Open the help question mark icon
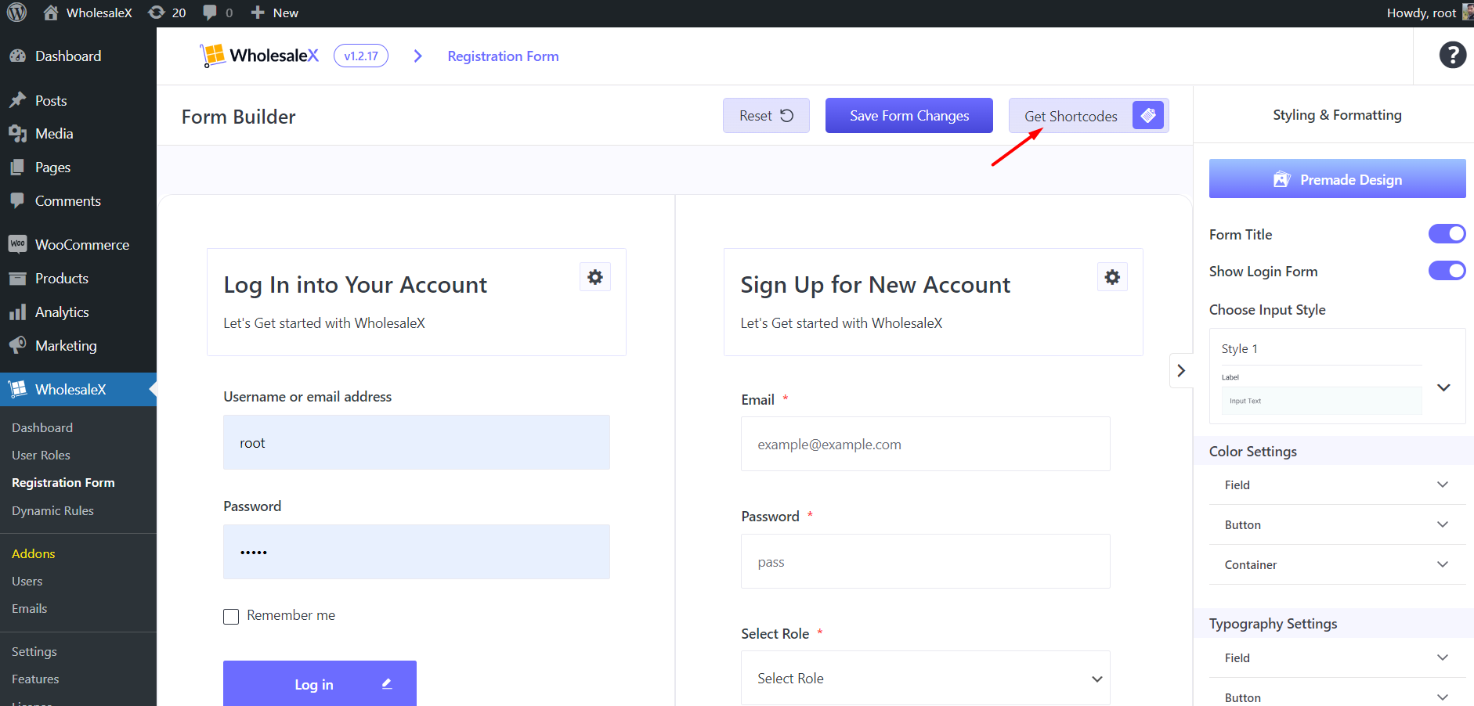This screenshot has width=1474, height=706. coord(1452,55)
